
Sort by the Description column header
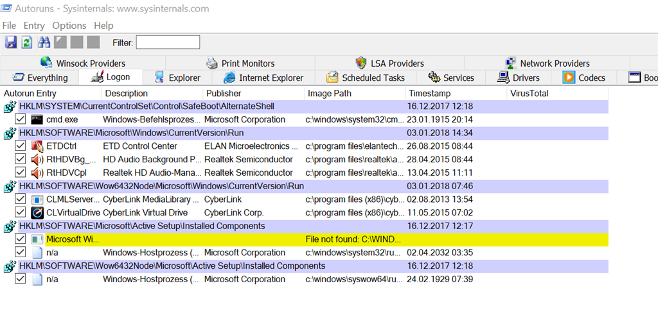coord(152,94)
